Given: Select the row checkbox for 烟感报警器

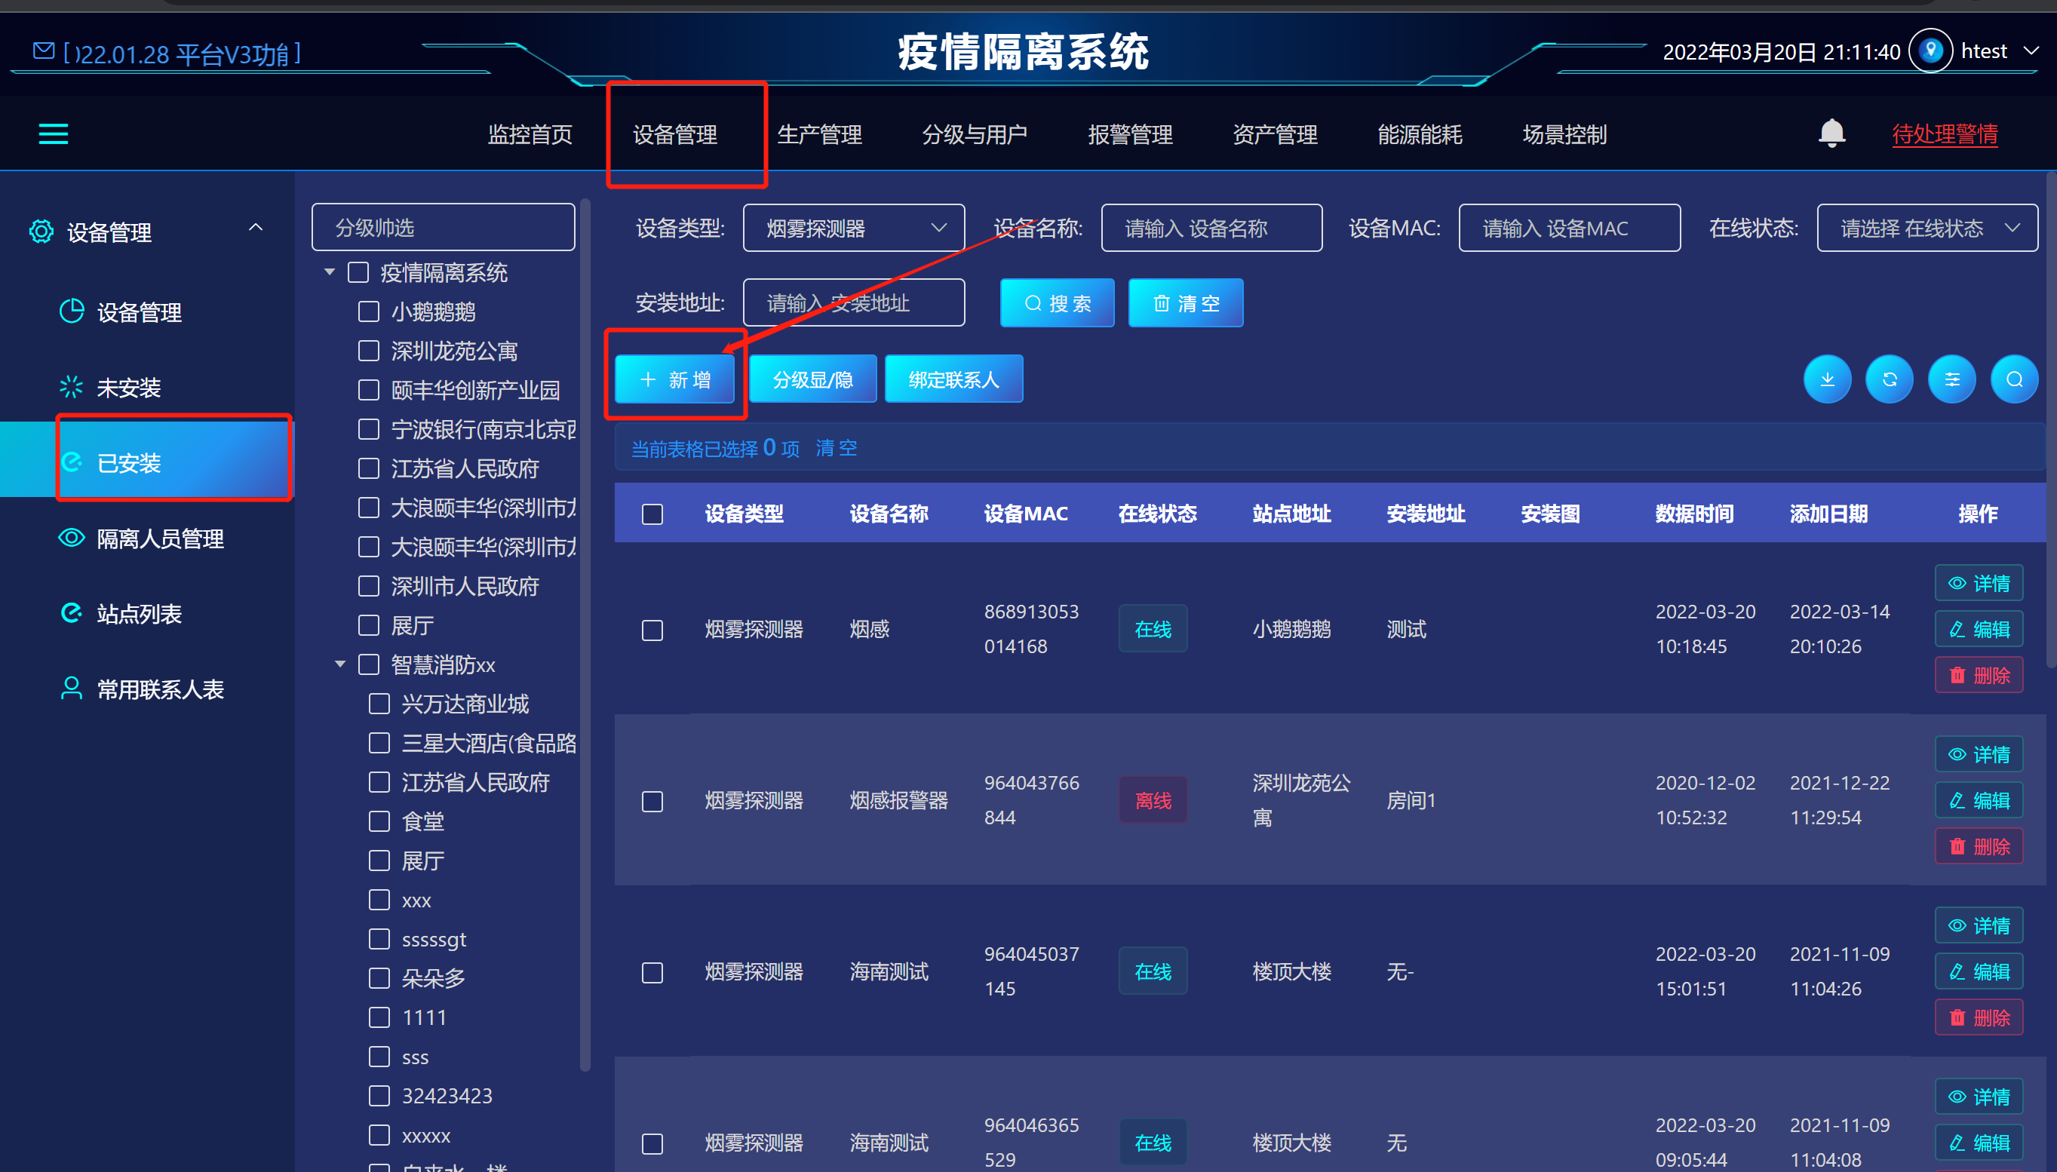Looking at the screenshot, I should pyautogui.click(x=652, y=801).
